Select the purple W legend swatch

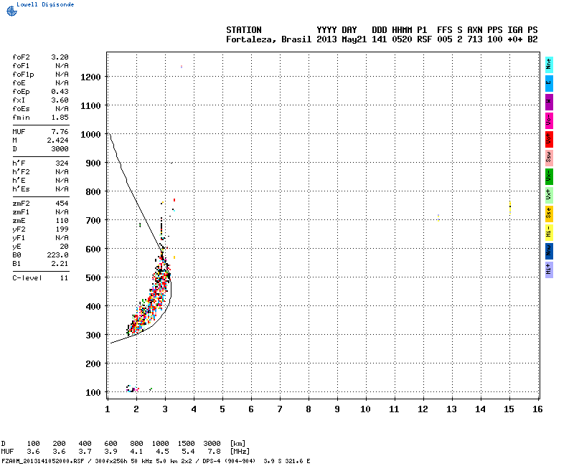(x=549, y=102)
